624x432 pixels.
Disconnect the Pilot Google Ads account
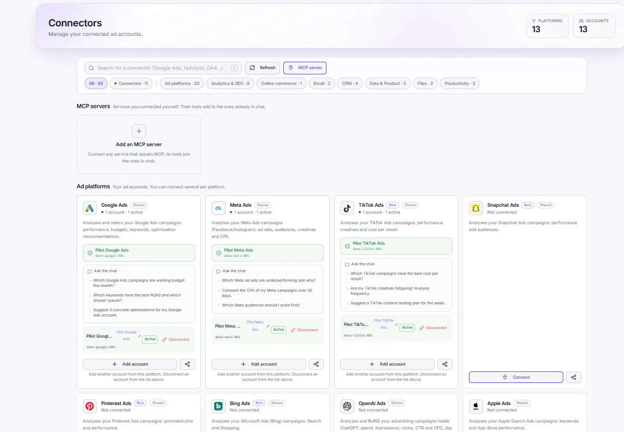(x=176, y=339)
